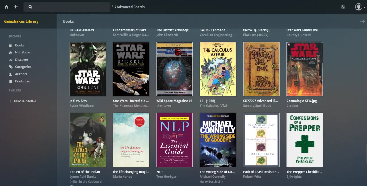The height and width of the screenshot is (186, 367).
Task: Click the back arrow icon
Action: 16,7
